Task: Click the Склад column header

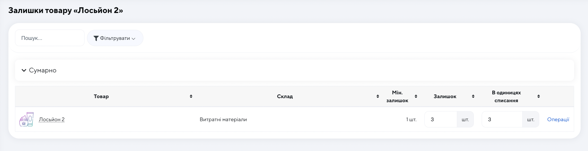Action: point(285,96)
